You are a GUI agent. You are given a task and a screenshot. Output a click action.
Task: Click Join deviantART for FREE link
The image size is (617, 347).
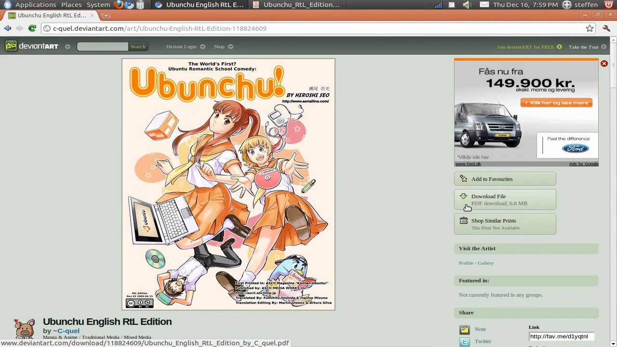(x=525, y=47)
